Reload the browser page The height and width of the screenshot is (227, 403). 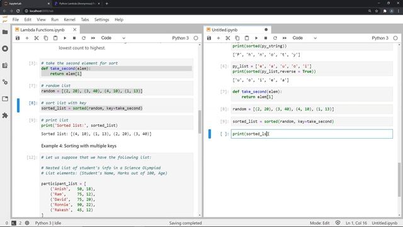18,11
